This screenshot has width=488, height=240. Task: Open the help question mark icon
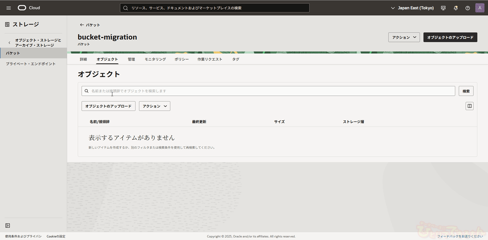(x=467, y=8)
